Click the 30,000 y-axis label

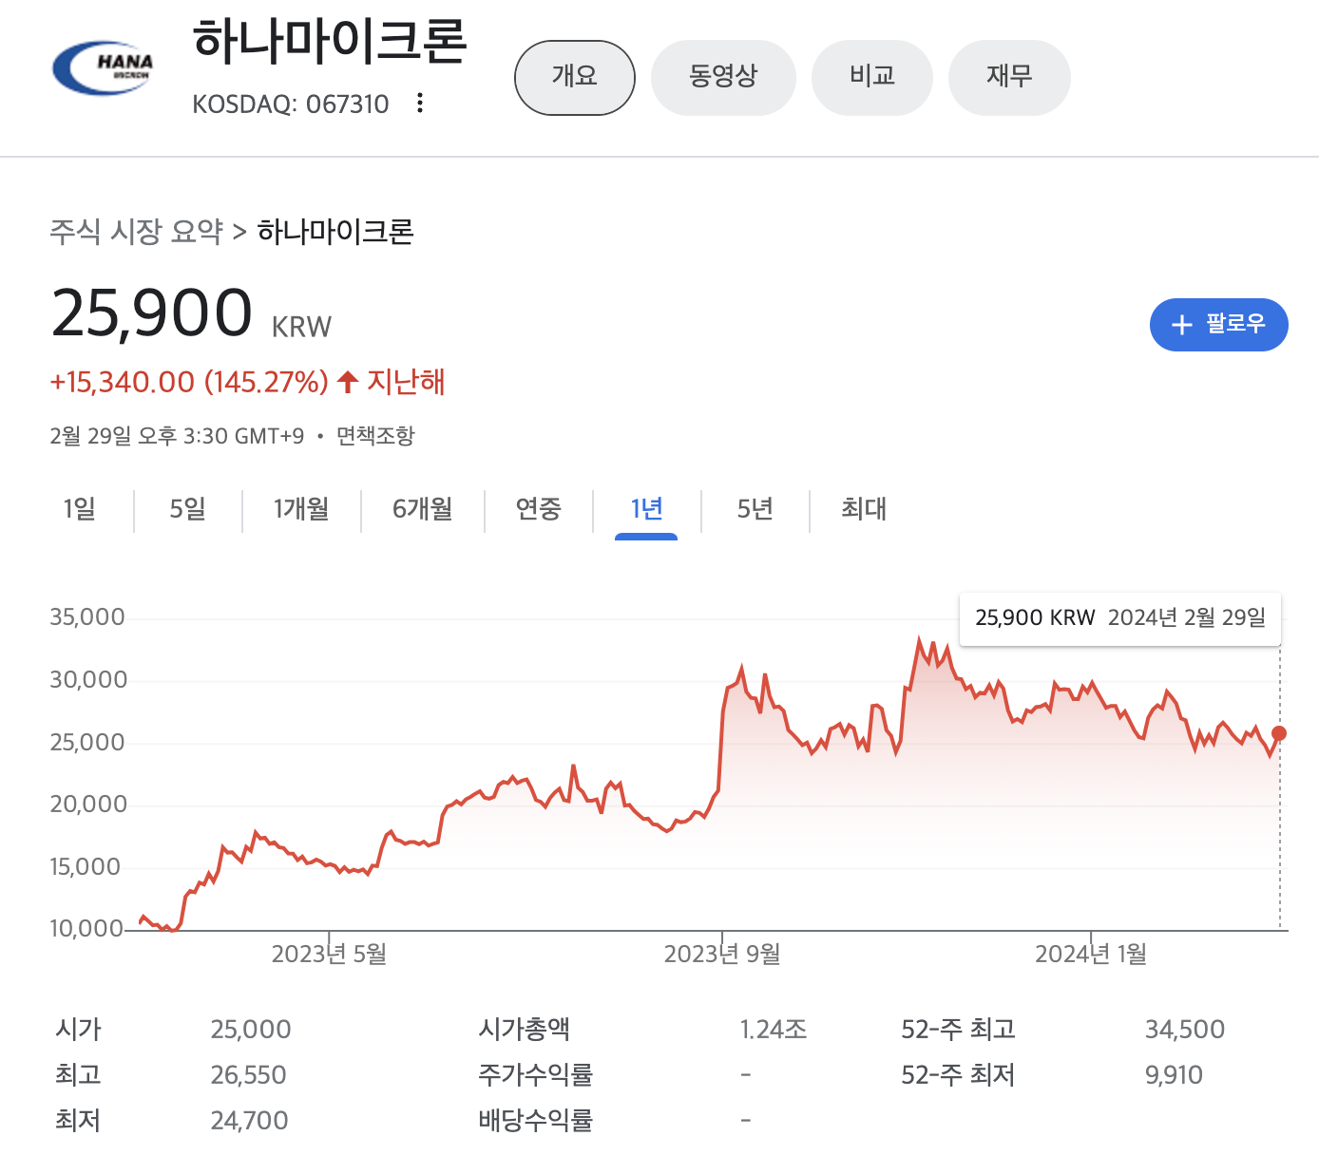tap(88, 680)
